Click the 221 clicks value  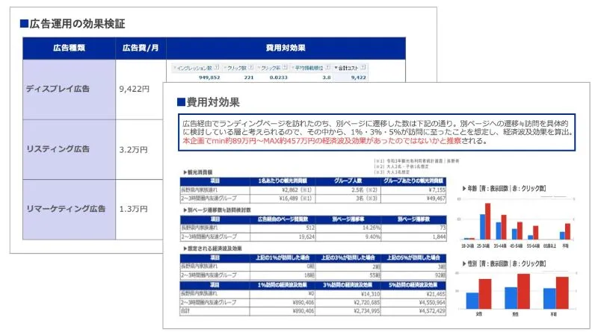pyautogui.click(x=249, y=78)
